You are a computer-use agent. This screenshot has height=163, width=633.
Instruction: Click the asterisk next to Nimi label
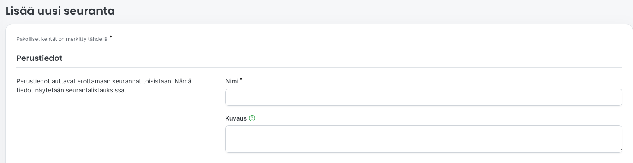click(x=241, y=80)
